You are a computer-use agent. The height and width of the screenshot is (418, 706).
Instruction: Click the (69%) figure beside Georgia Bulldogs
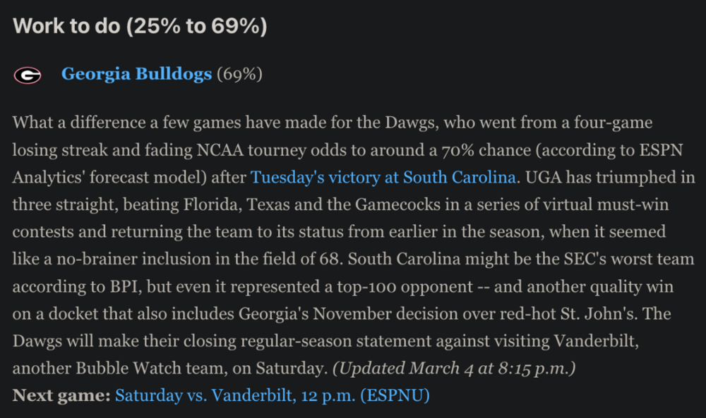pos(239,74)
